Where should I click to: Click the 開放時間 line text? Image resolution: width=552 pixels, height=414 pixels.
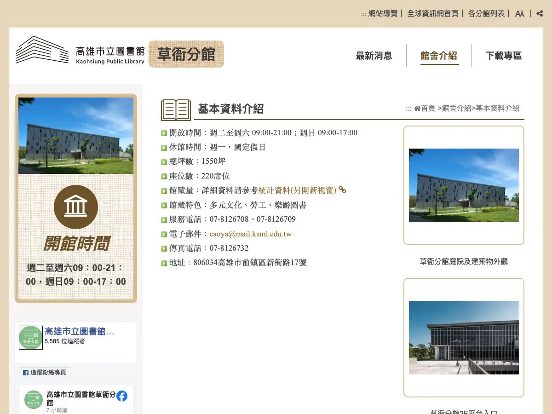263,133
